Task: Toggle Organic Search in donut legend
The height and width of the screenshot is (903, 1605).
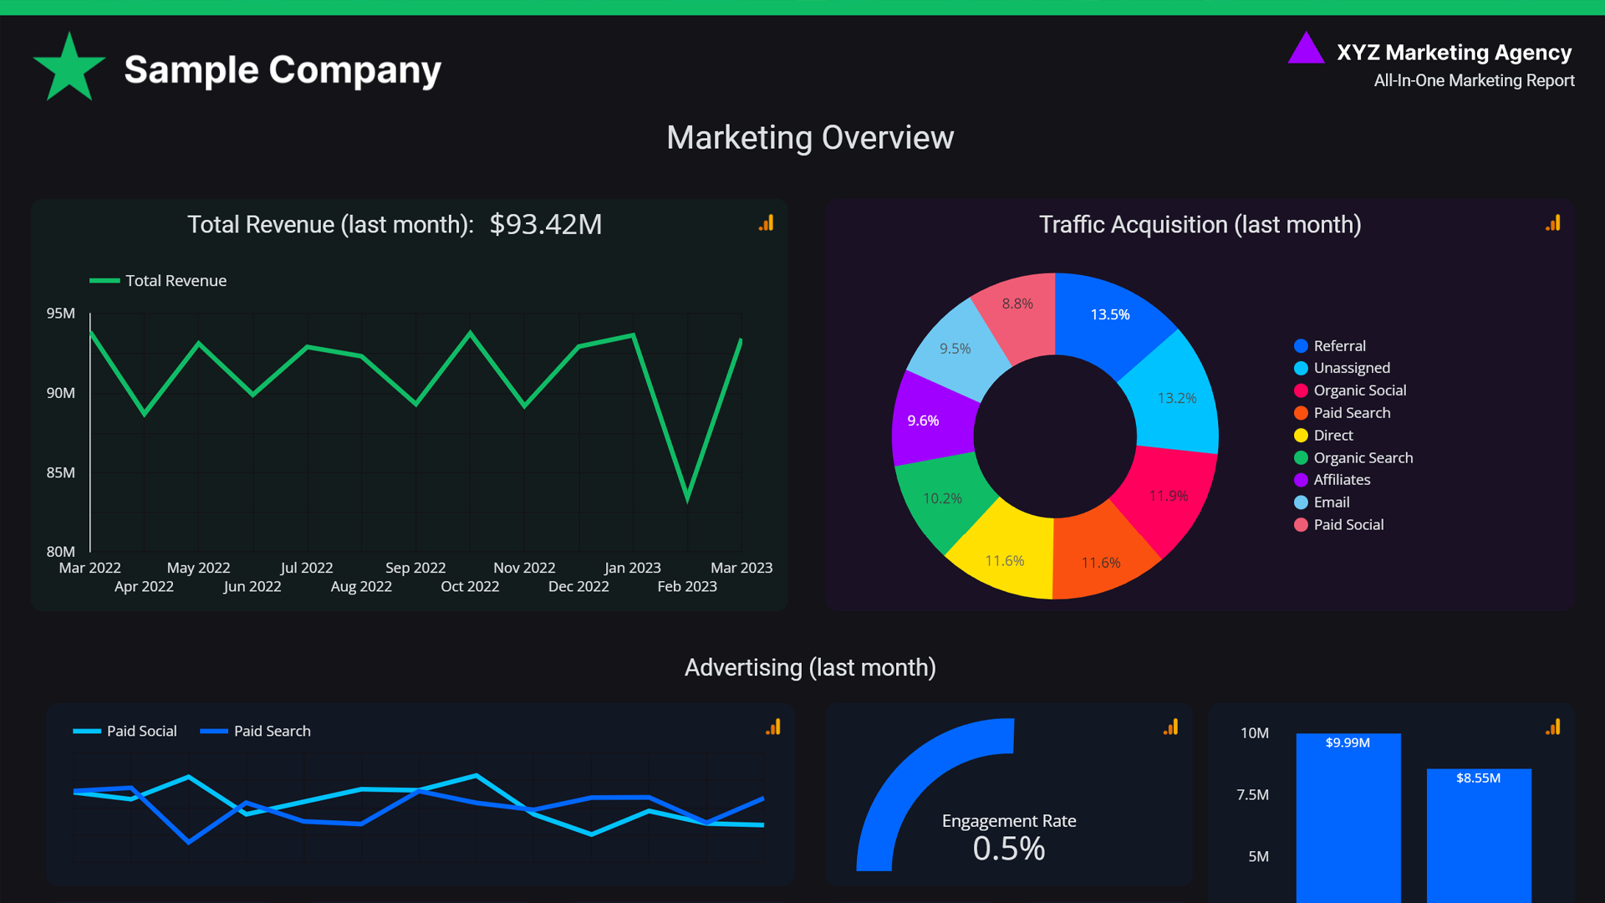Action: pos(1363,458)
